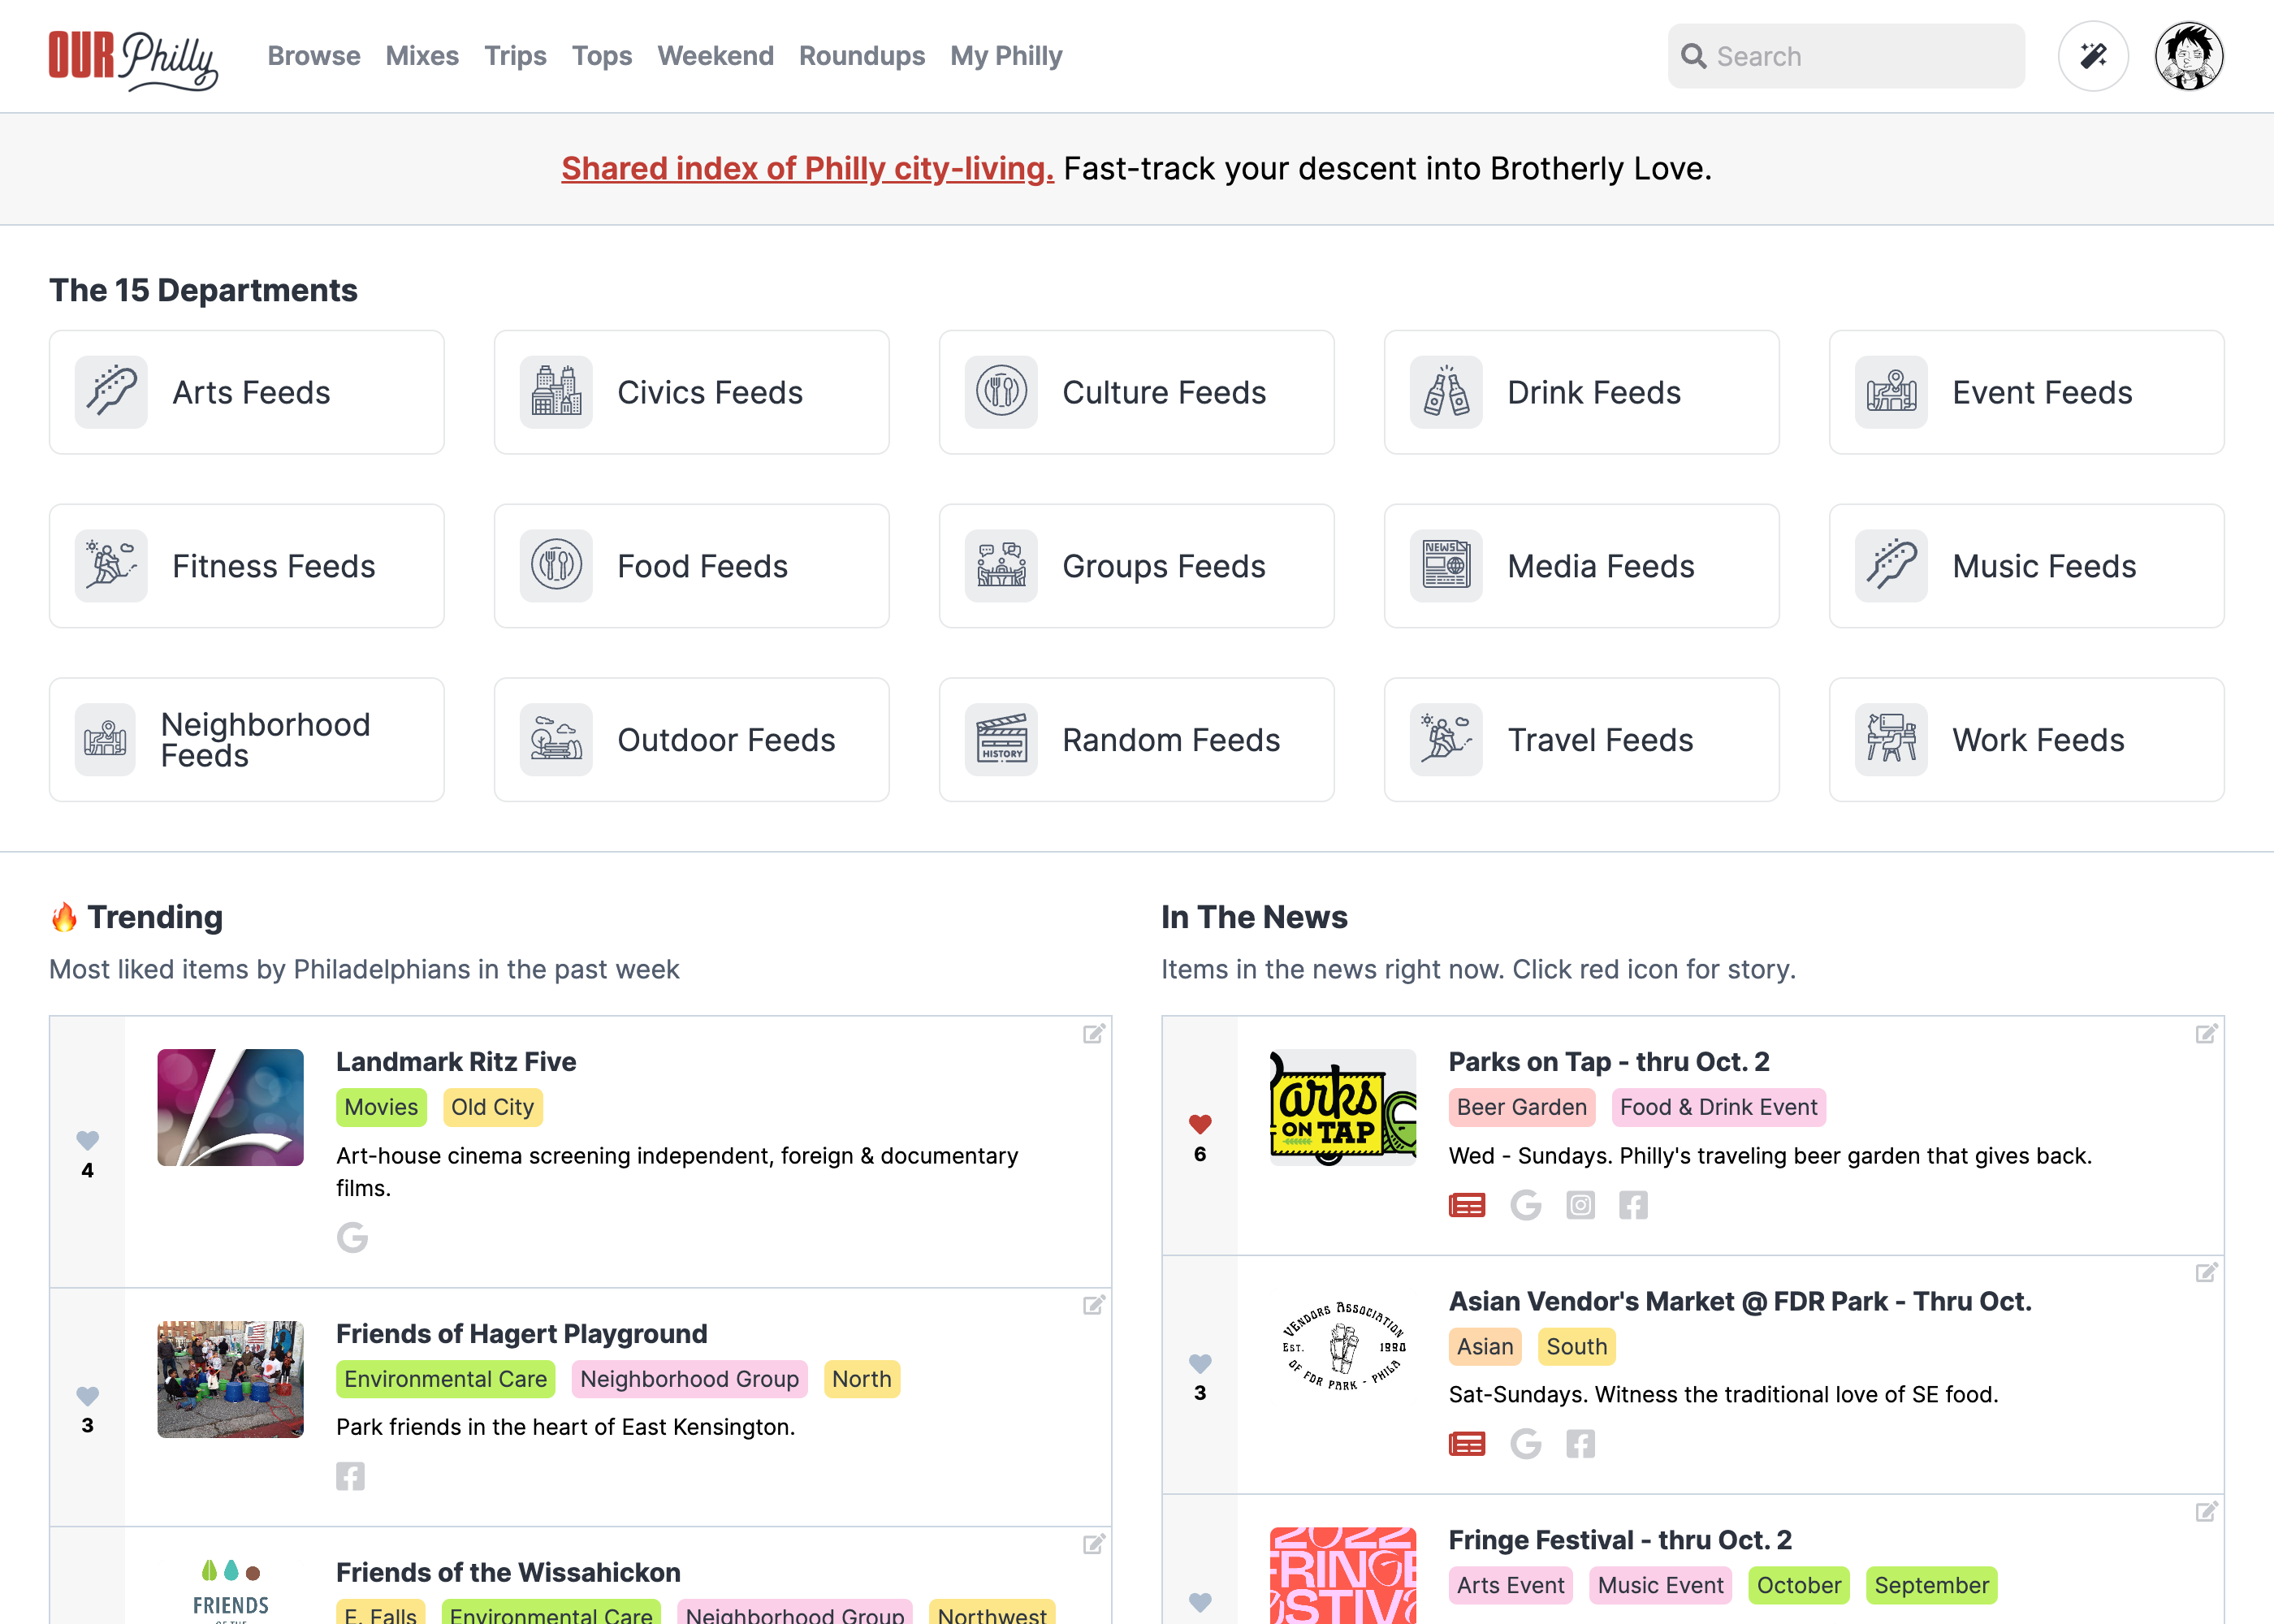Image resolution: width=2274 pixels, height=1624 pixels.
Task: Open the Mixes menu item
Action: click(x=422, y=56)
